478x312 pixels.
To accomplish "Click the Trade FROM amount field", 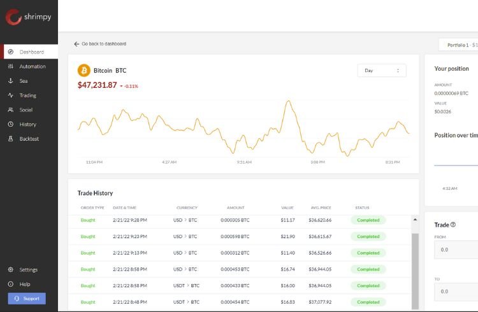I will pyautogui.click(x=456, y=250).
